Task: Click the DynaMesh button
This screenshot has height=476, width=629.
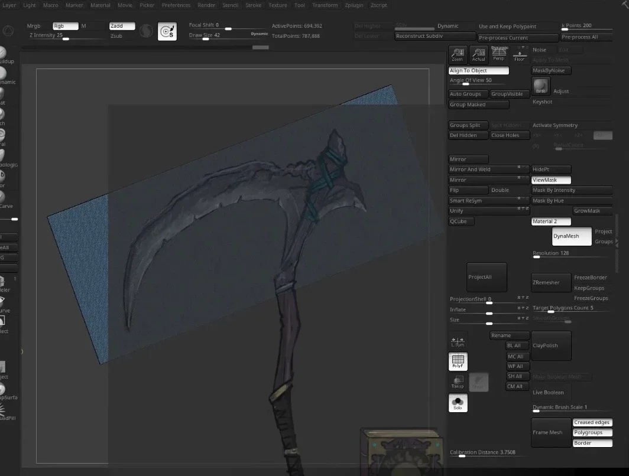Action: (x=572, y=236)
